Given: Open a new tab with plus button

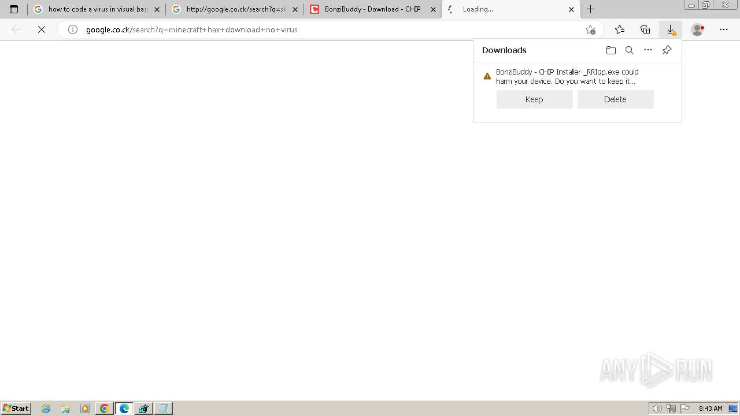Looking at the screenshot, I should pos(590,9).
